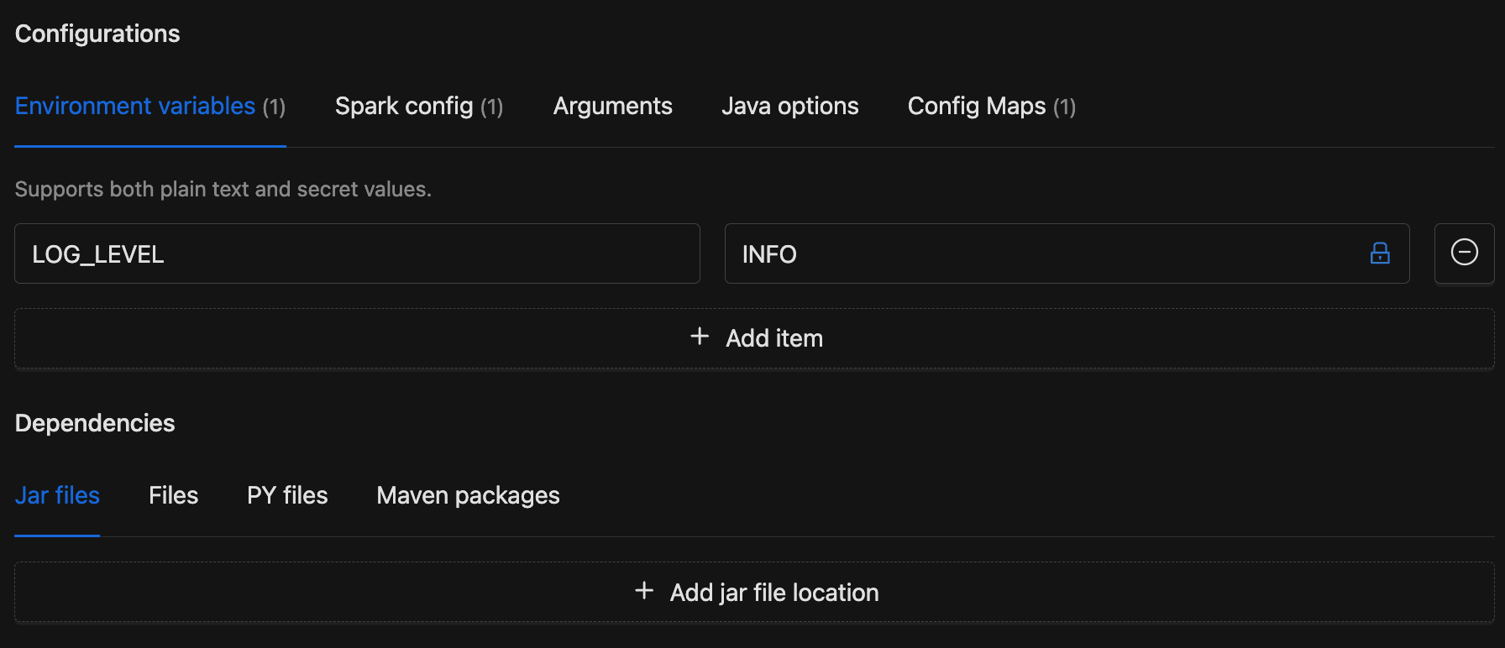View the Maven packages tab
The width and height of the screenshot is (1505, 648).
[x=468, y=495]
